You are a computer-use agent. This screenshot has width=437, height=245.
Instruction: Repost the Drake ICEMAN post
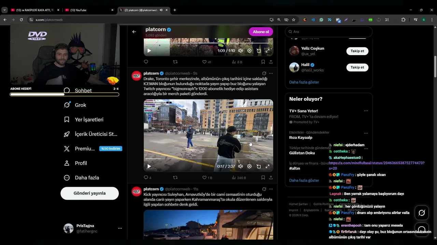point(175,178)
